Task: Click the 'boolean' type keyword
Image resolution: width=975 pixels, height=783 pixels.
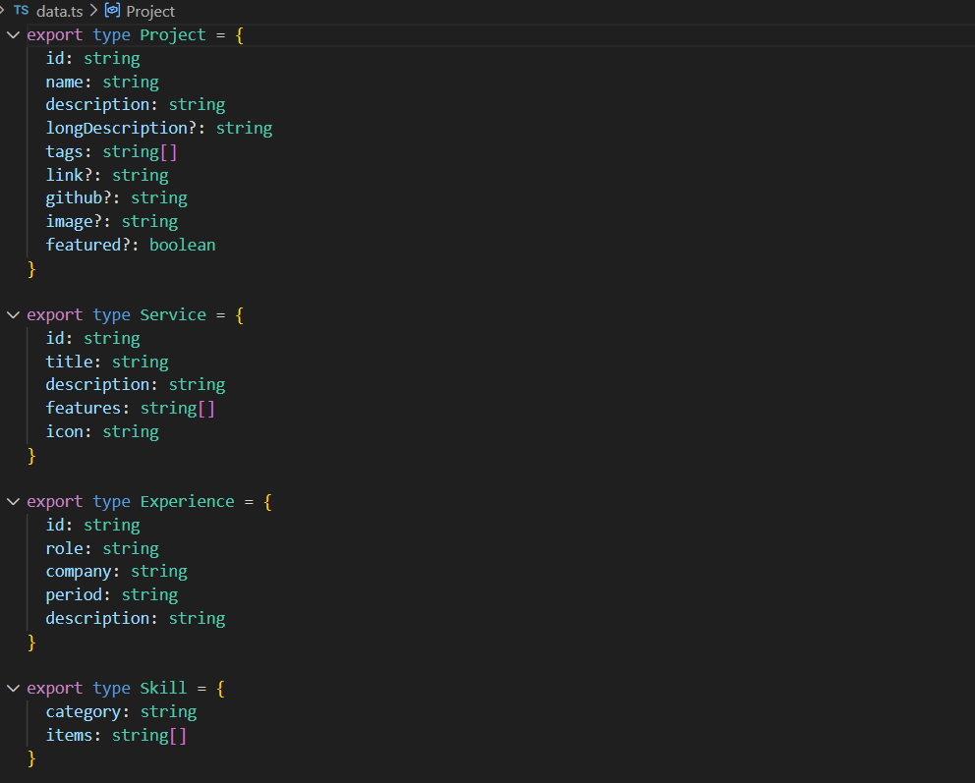Action: click(x=182, y=245)
